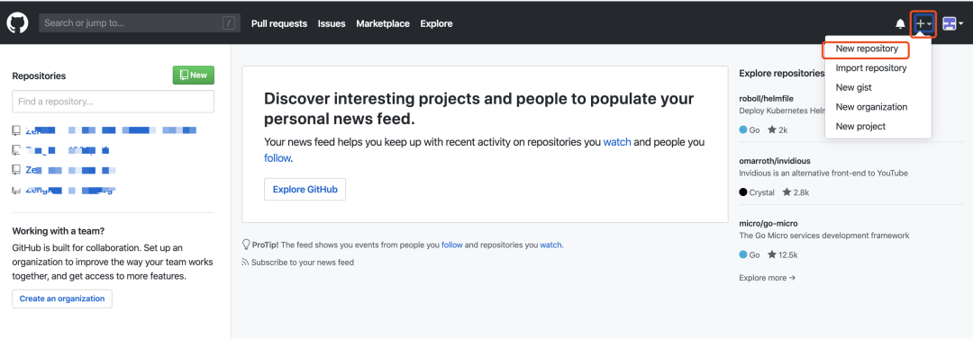Open the micro/go-micro repository

click(768, 223)
